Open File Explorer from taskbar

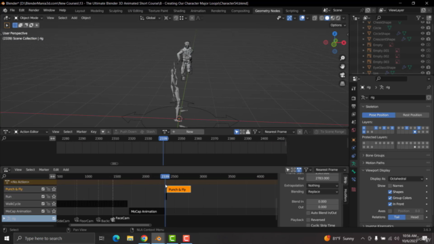130,238
